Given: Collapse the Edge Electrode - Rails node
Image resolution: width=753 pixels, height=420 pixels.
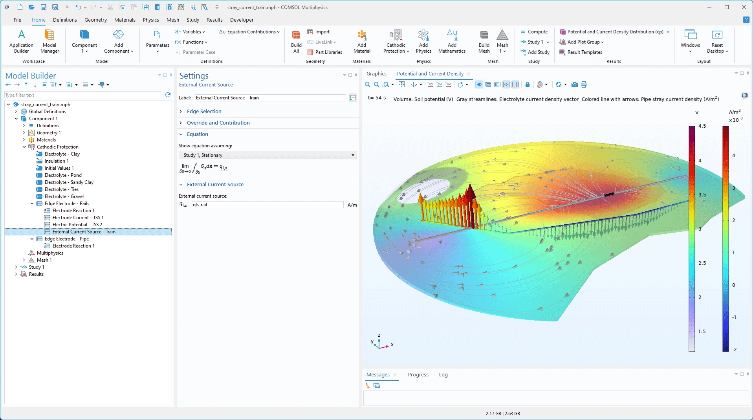Looking at the screenshot, I should pyautogui.click(x=32, y=204).
